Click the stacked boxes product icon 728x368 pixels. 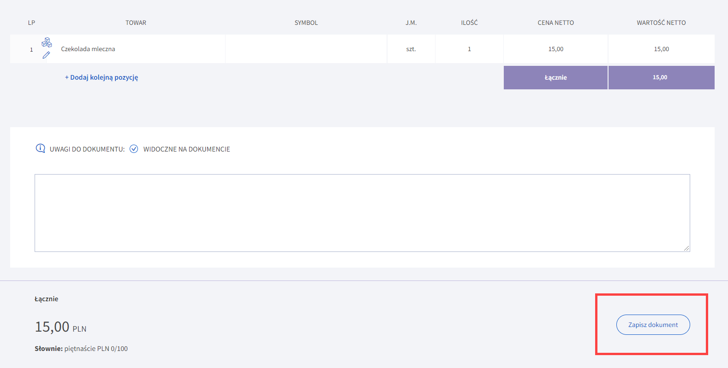(x=47, y=42)
